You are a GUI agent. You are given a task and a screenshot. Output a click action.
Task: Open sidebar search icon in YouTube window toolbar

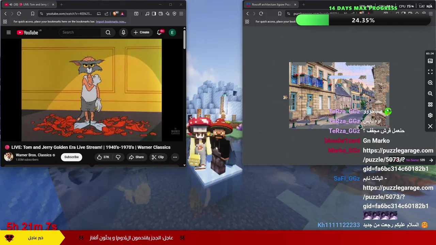pyautogui.click(x=136, y=14)
